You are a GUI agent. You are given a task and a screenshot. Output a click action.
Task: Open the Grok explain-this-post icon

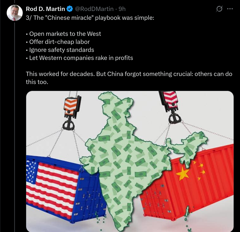[x=219, y=9]
